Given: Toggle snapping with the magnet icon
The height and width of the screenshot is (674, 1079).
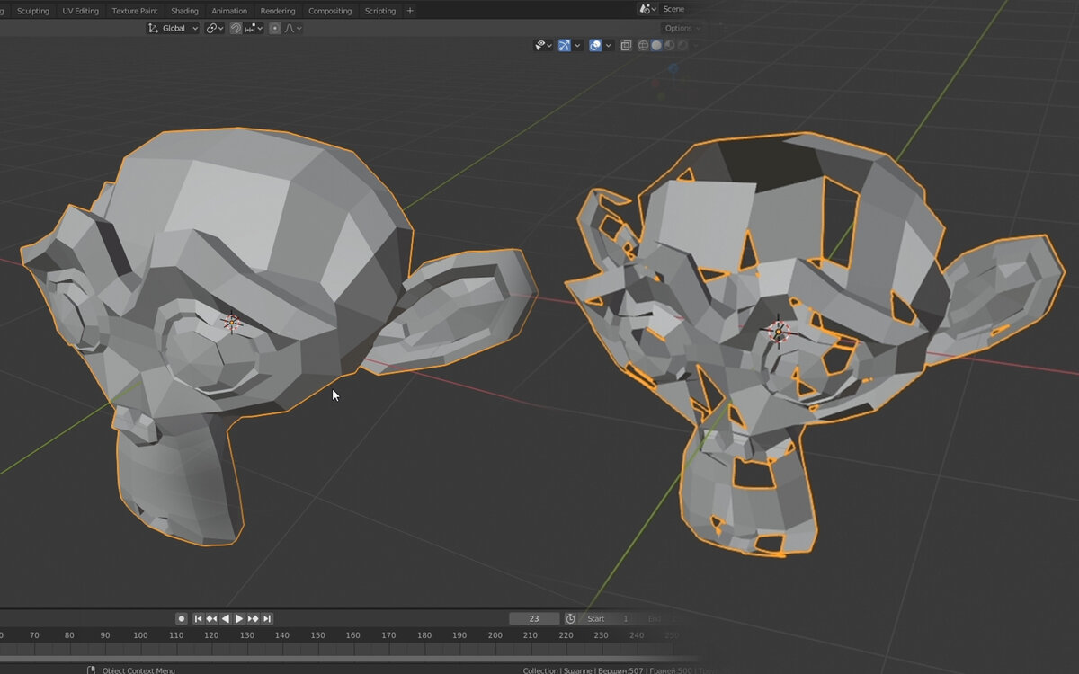Looking at the screenshot, I should tap(236, 28).
